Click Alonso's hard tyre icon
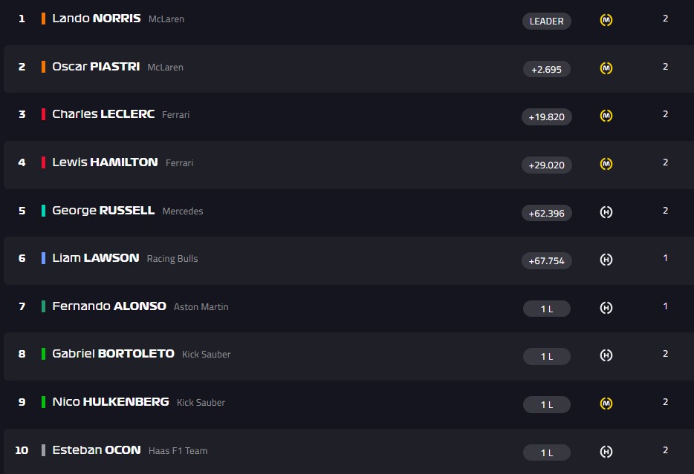Image resolution: width=694 pixels, height=474 pixels. (x=606, y=308)
